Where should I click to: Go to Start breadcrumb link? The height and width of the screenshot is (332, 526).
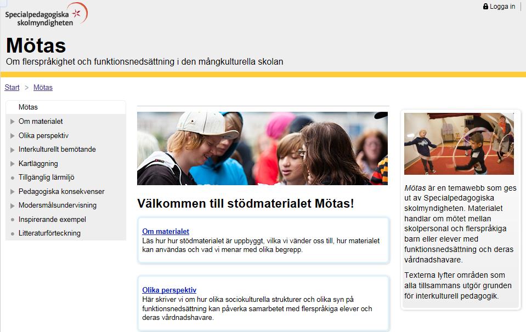[x=12, y=88]
